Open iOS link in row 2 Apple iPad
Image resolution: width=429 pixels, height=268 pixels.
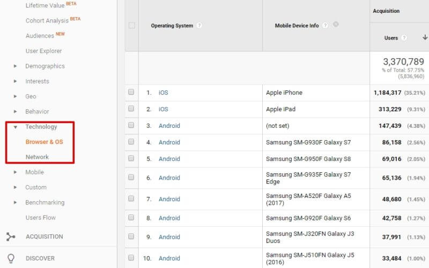click(164, 109)
